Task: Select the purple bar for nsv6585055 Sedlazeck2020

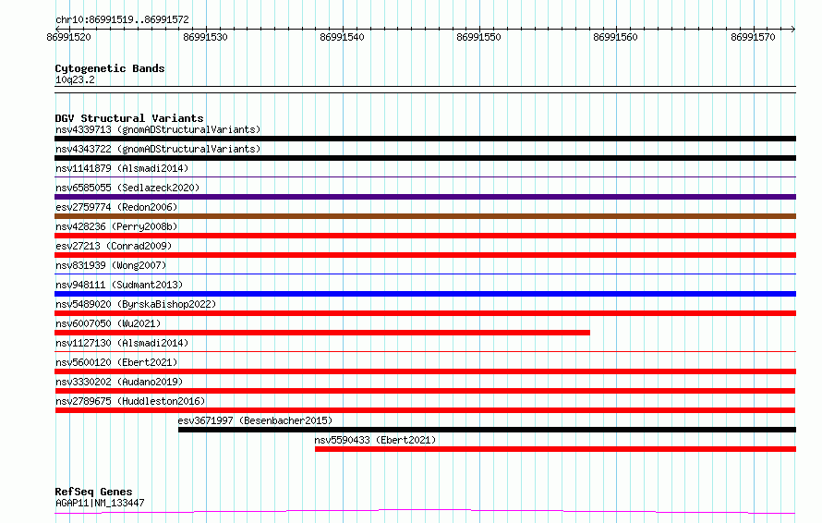Action: [x=425, y=197]
